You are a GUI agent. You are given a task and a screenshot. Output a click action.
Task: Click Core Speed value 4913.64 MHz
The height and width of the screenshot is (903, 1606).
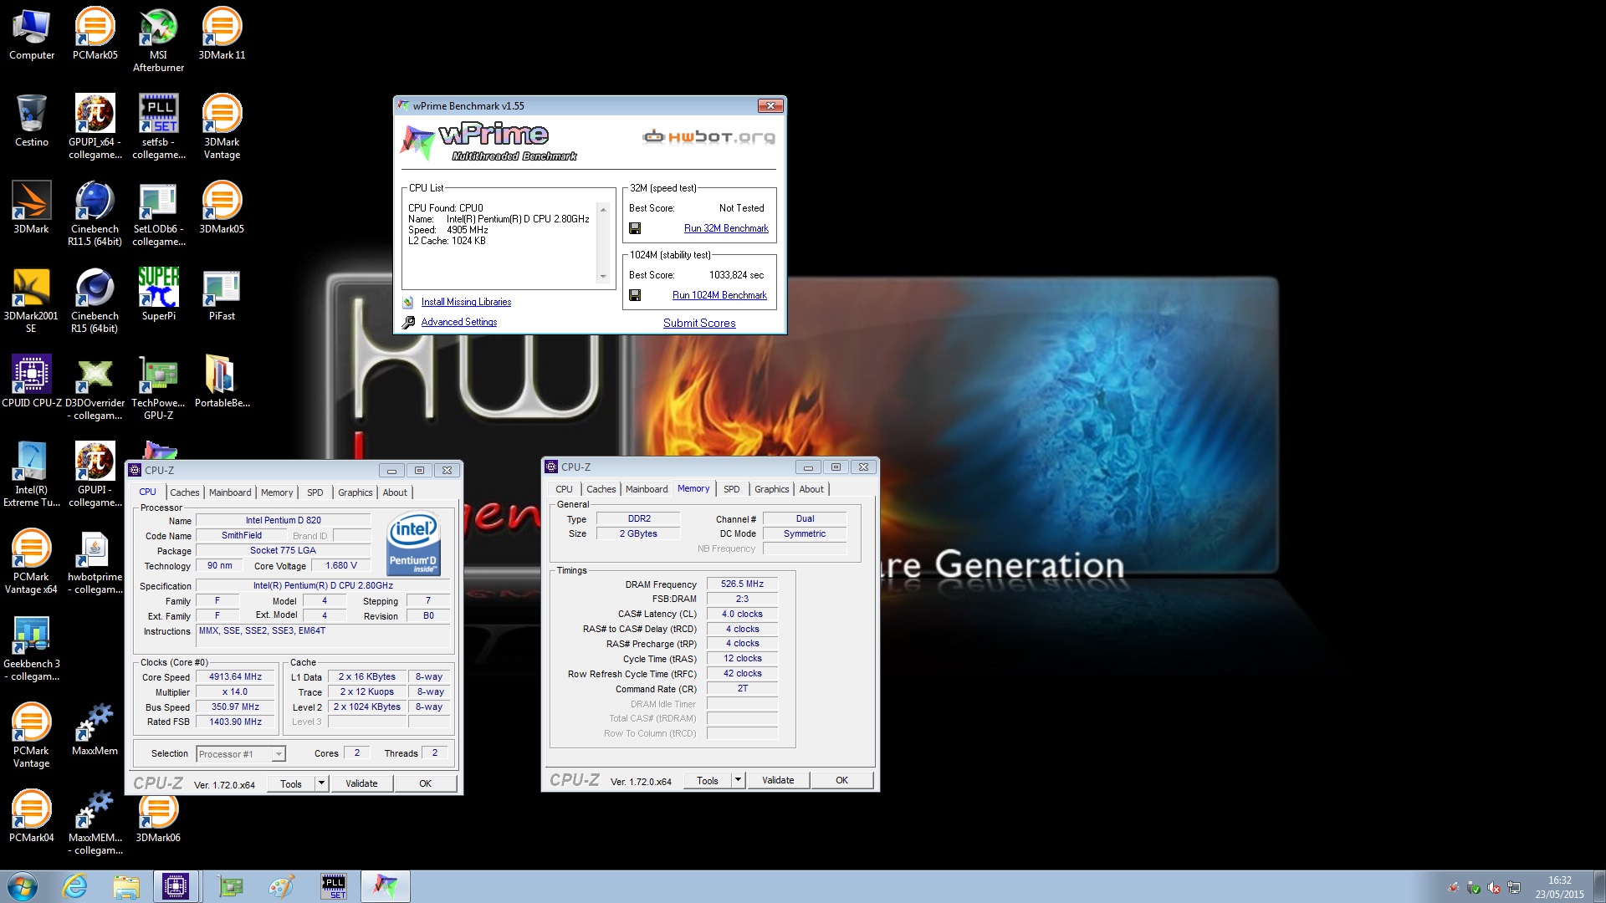tap(235, 676)
